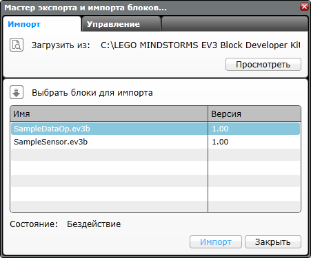Click the Загрузить из label

pos(61,45)
